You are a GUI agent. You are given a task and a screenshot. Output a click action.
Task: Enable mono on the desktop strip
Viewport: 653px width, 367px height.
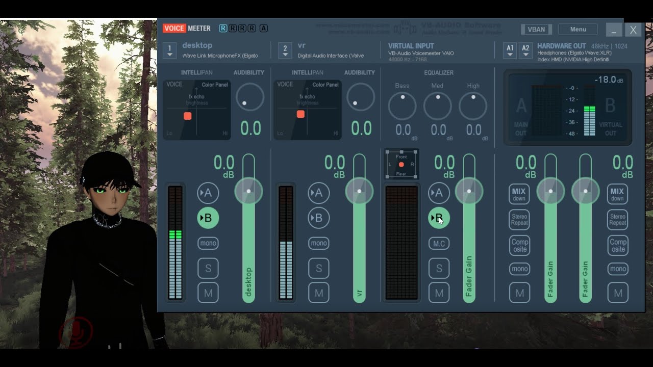coord(208,243)
